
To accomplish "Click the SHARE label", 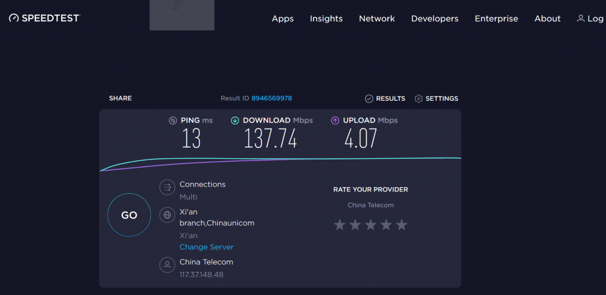I will [x=120, y=98].
